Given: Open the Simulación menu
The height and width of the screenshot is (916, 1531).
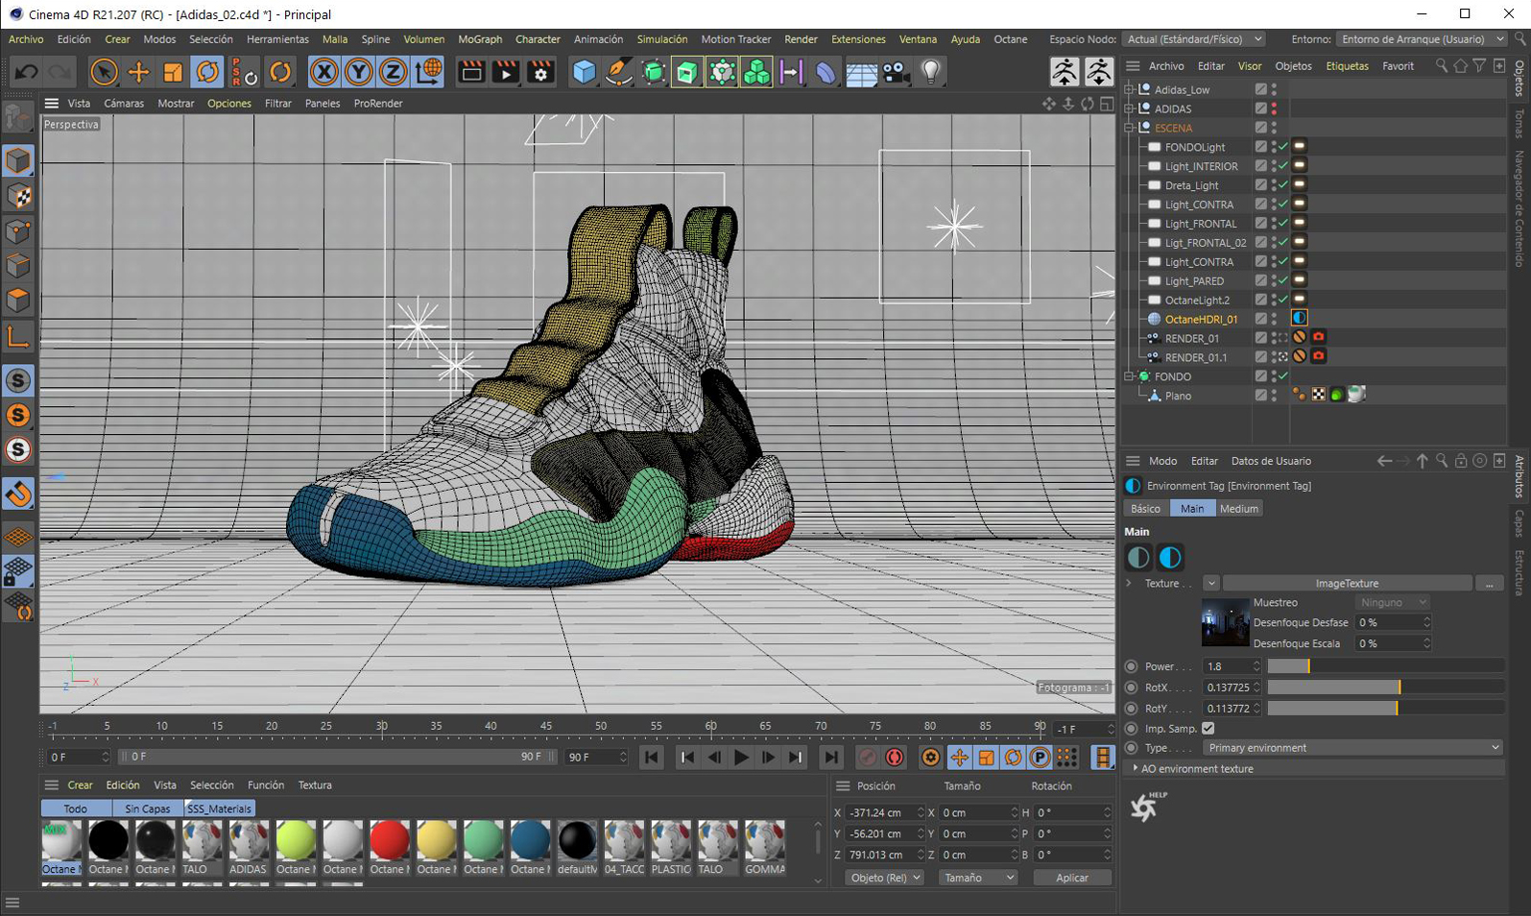Looking at the screenshot, I should click(x=661, y=39).
